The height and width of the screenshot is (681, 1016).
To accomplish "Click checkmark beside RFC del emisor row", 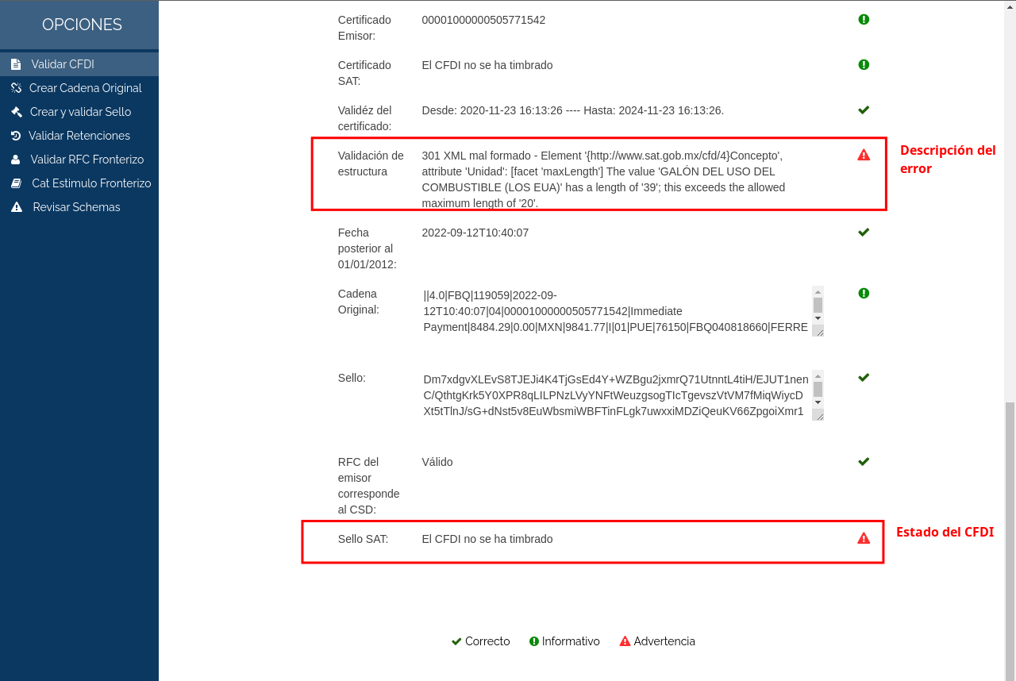I will click(x=864, y=461).
